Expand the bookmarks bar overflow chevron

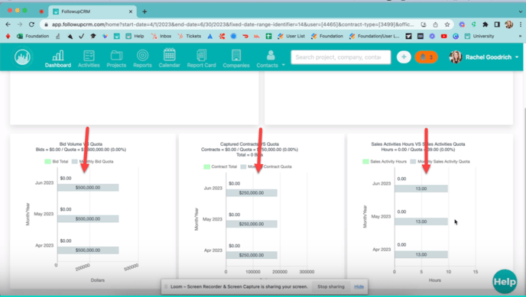520,36
